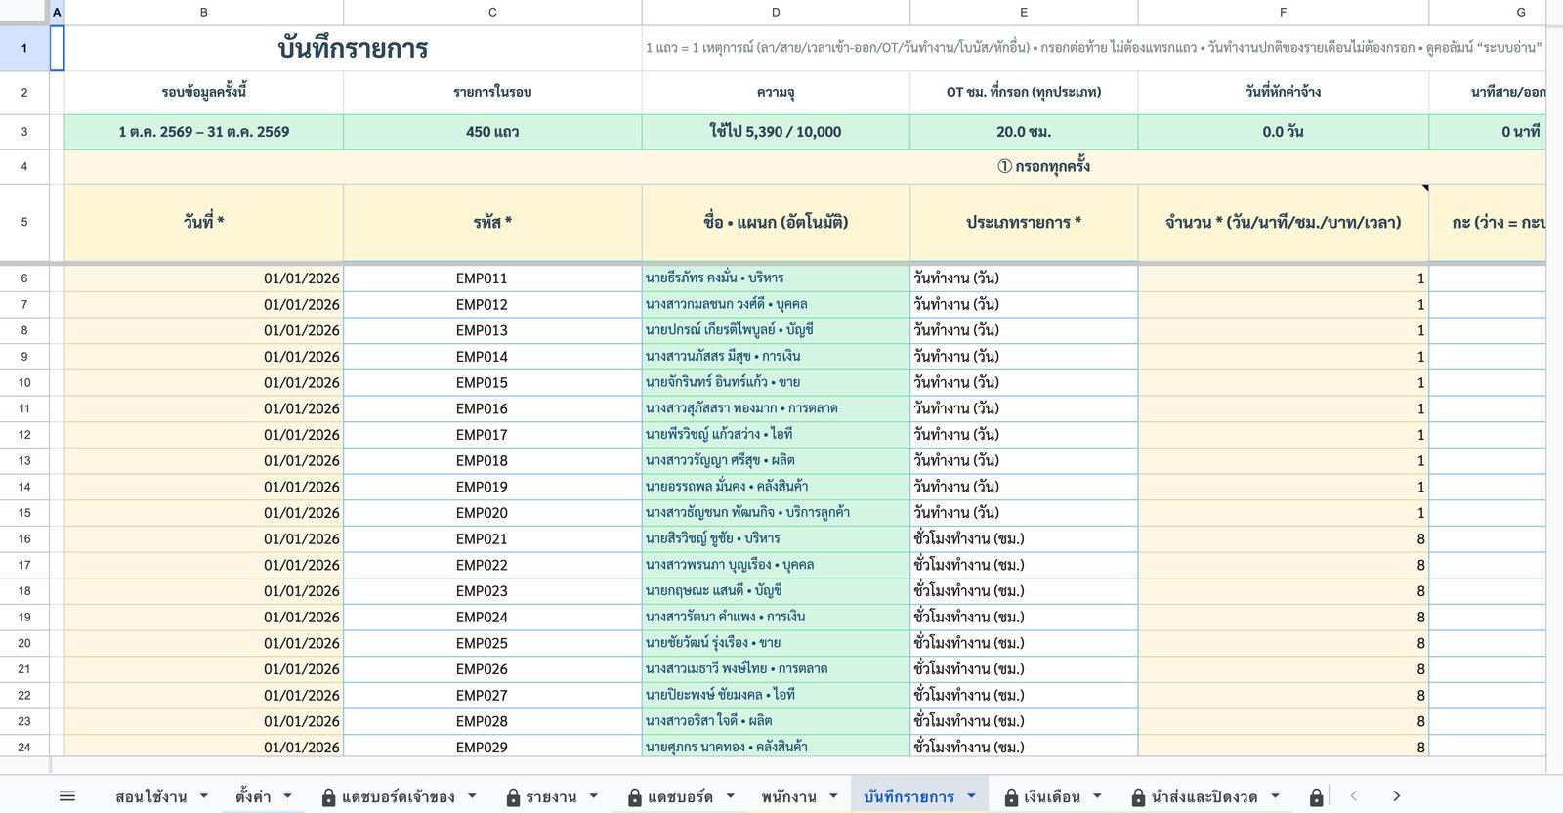The width and height of the screenshot is (1563, 813).
Task: Click the 0.0 วัน cell
Action: point(1284,132)
